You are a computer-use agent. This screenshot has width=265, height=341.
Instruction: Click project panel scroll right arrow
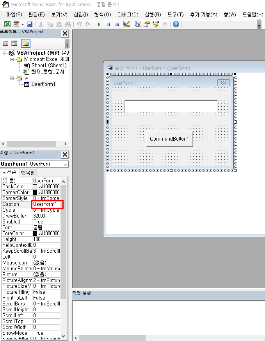[x=66, y=144]
